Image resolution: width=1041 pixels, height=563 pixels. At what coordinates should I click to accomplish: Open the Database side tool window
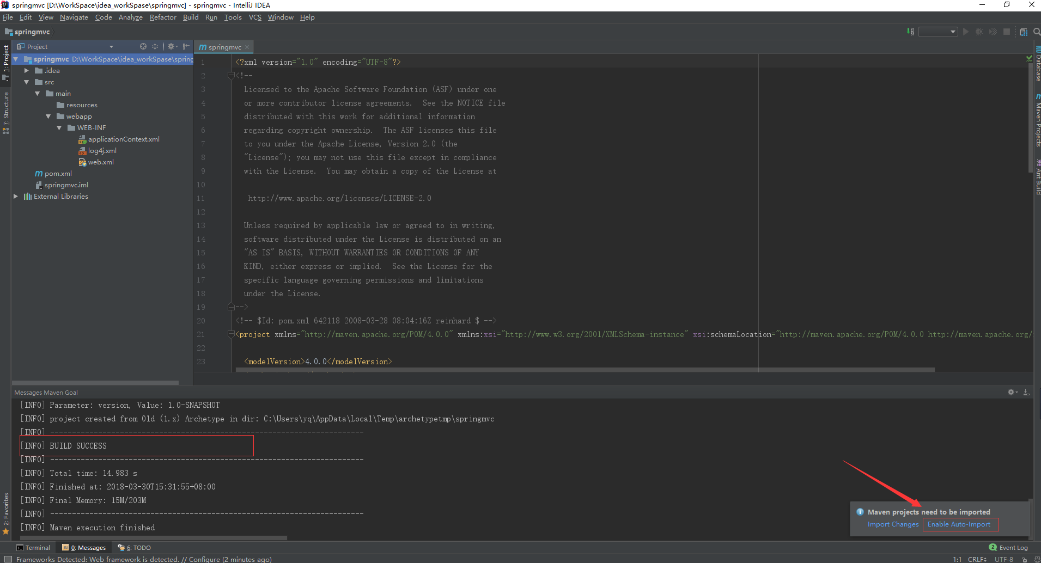(x=1038, y=64)
